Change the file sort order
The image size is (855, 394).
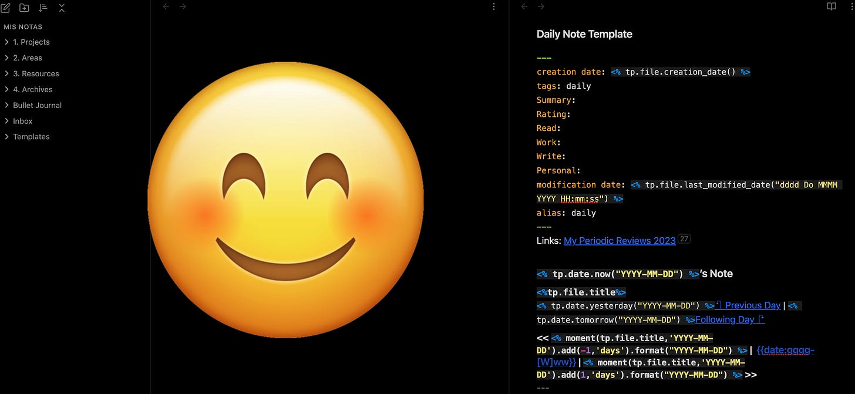click(43, 8)
